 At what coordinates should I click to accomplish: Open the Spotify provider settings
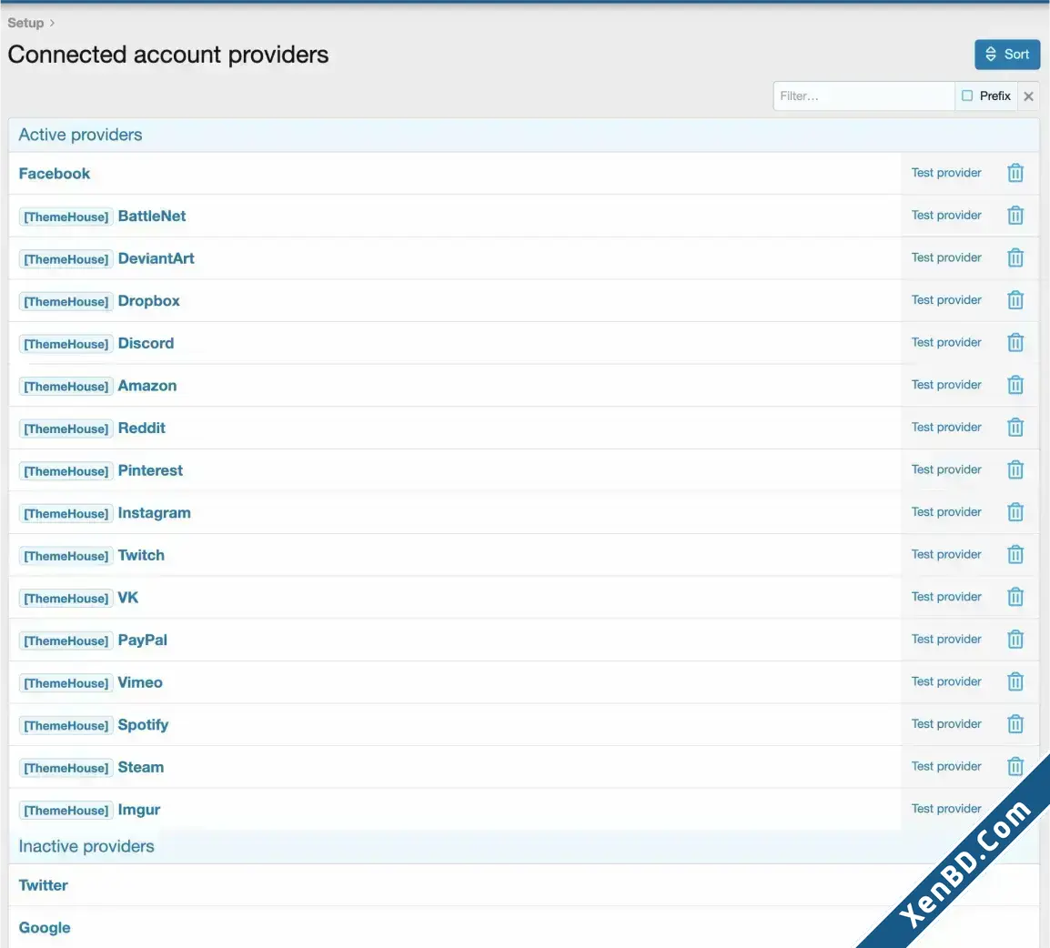[x=143, y=725]
